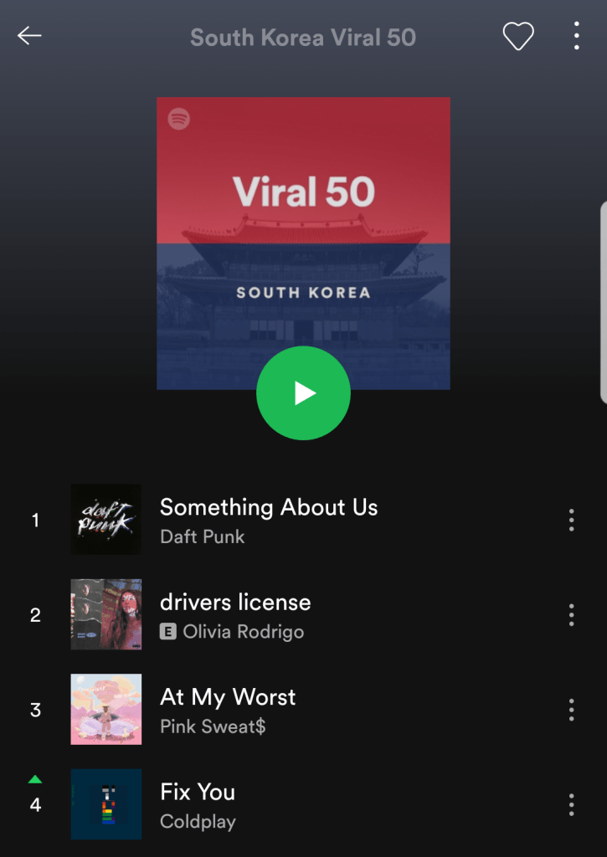
Task: Start playback with the green play button
Action: tap(303, 393)
